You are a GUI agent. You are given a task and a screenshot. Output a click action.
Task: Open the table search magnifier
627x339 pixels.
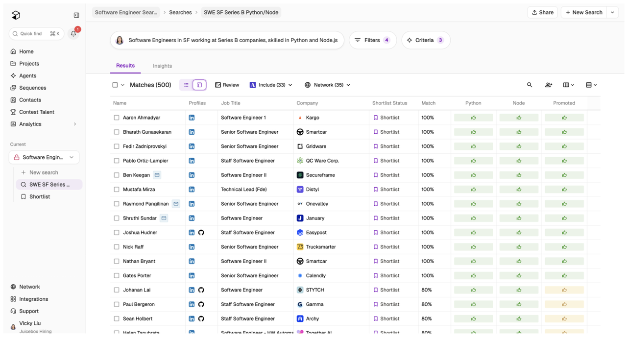tap(530, 85)
